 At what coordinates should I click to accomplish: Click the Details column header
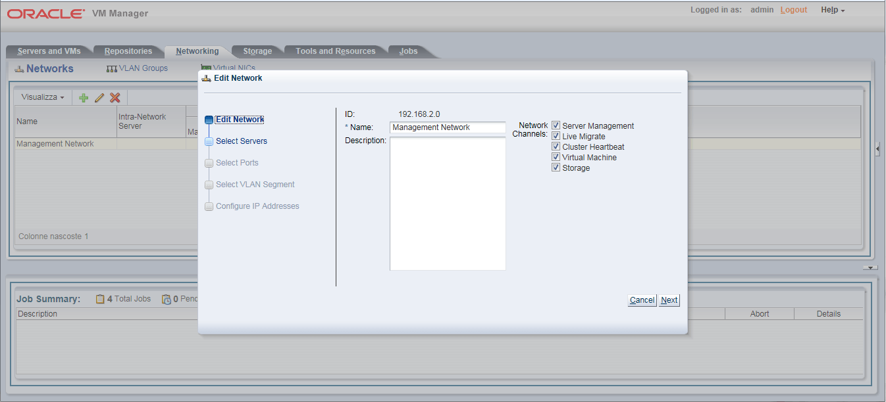[829, 314]
